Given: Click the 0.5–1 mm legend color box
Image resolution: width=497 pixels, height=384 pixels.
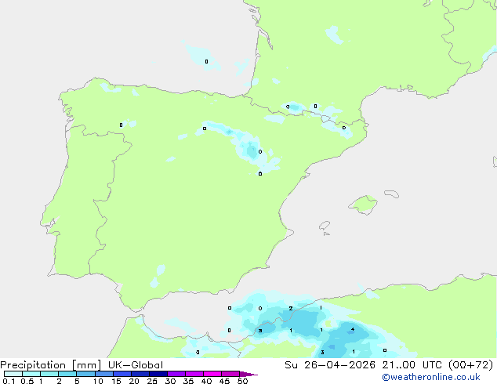Looking at the screenshot, I should (x=31, y=374).
